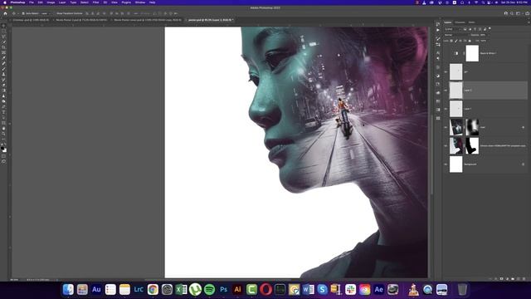The height and width of the screenshot is (299, 531).
Task: Open Adobe Illustrator from the Dock
Action: pyautogui.click(x=237, y=290)
